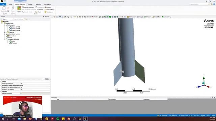
Task: Open the Select By dropdown
Action: pyautogui.click(x=156, y=17)
